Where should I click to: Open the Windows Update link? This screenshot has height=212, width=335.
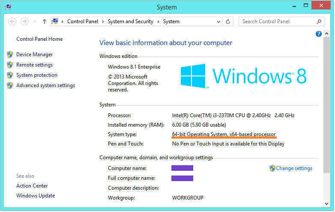pyautogui.click(x=36, y=196)
